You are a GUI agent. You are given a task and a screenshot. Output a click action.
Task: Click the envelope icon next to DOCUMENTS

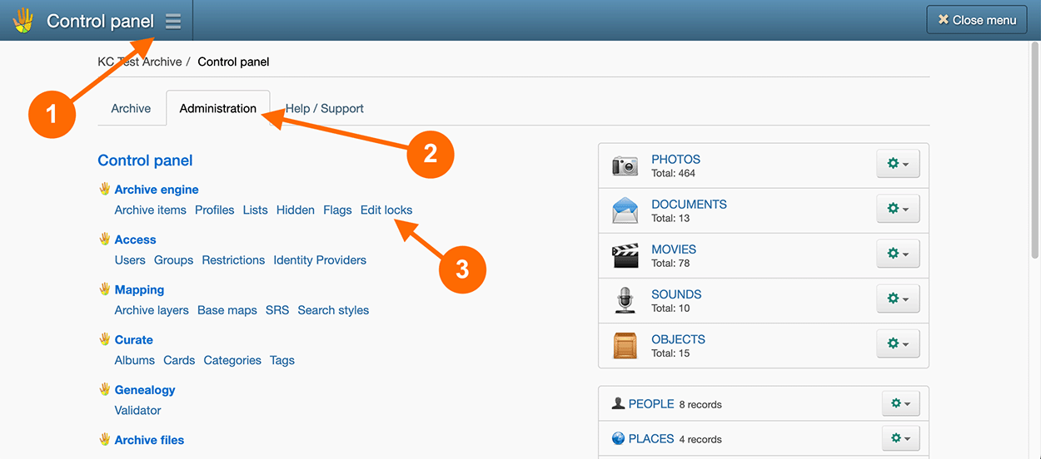pos(625,210)
